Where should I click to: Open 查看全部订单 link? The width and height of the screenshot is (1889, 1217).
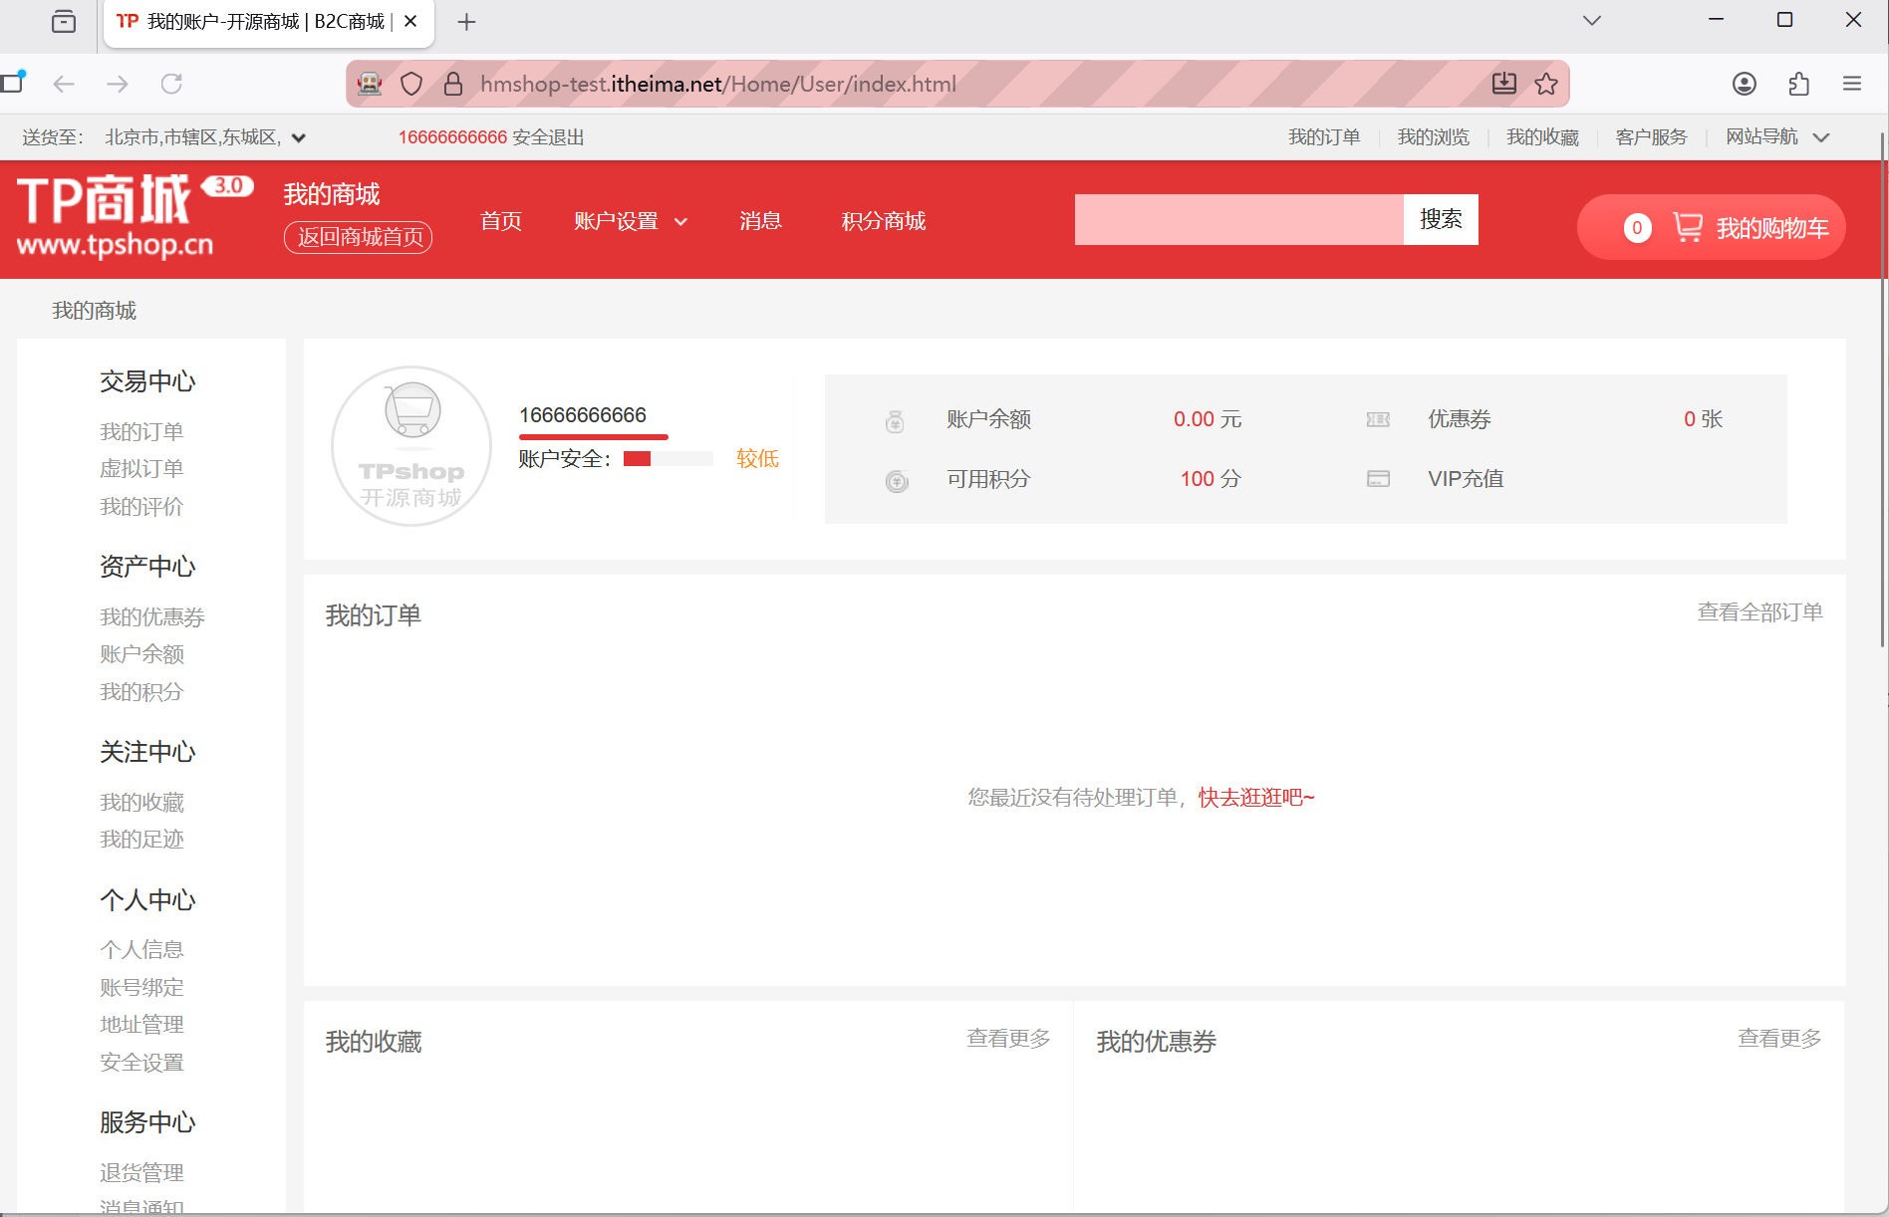[x=1759, y=612]
